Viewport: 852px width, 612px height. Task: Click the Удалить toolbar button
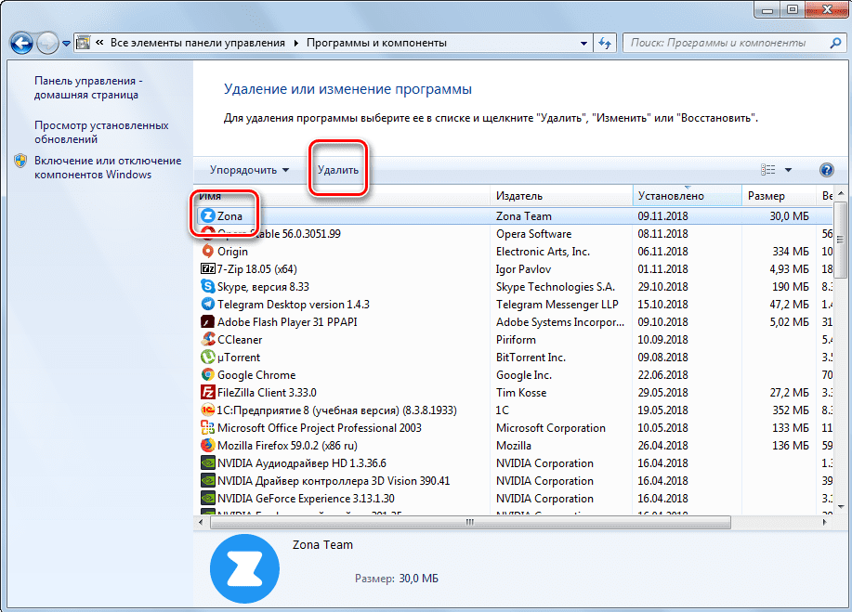pyautogui.click(x=338, y=170)
